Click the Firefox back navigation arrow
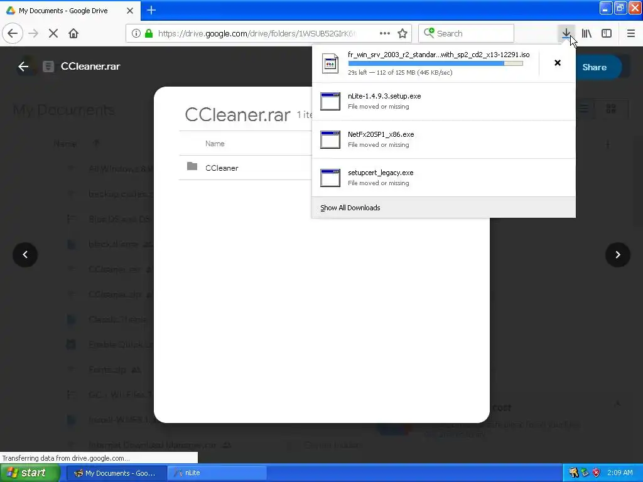Viewport: 643px width, 482px height. tap(13, 33)
